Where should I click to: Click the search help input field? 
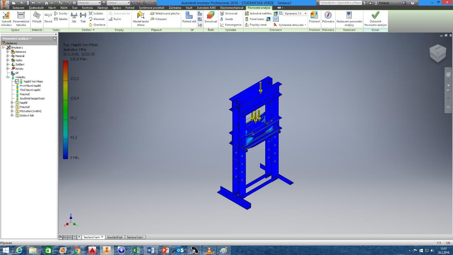(x=340, y=3)
